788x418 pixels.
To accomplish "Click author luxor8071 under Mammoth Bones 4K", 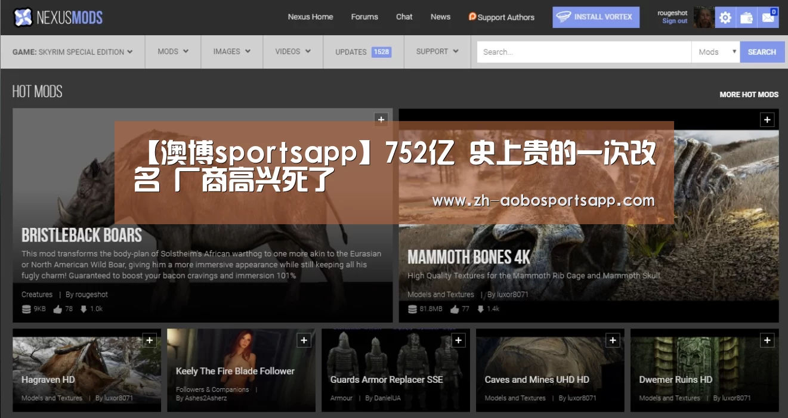I will coord(512,295).
